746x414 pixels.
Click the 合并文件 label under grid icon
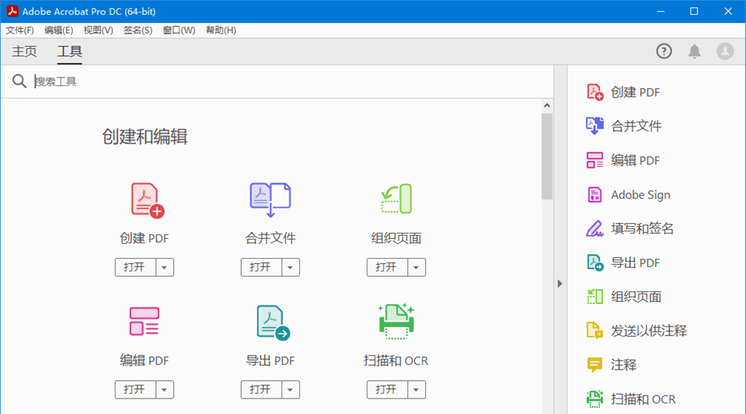pyautogui.click(x=271, y=238)
